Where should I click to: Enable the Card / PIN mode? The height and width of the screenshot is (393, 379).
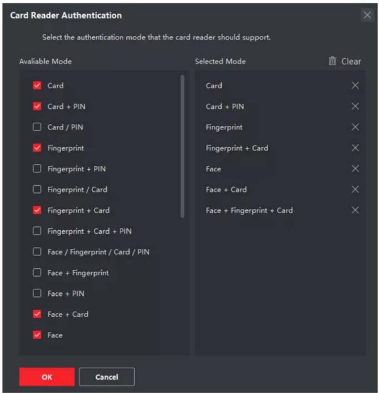37,127
